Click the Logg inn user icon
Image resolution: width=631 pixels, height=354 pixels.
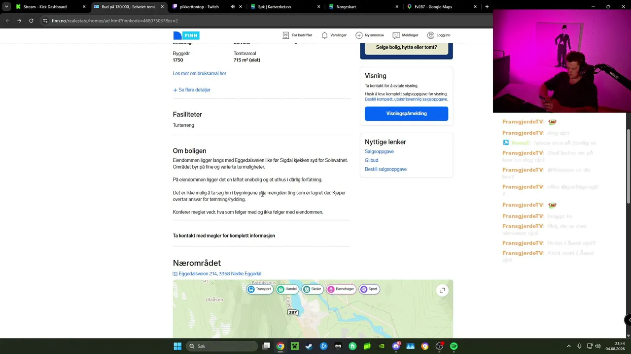(430, 35)
